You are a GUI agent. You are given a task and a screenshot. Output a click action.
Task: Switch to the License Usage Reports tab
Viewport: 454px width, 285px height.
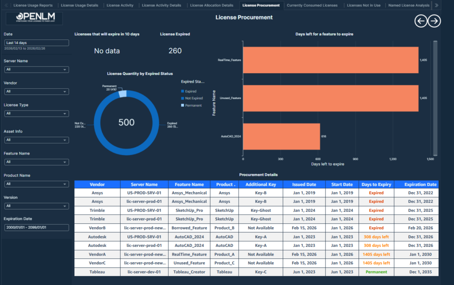(x=33, y=5)
